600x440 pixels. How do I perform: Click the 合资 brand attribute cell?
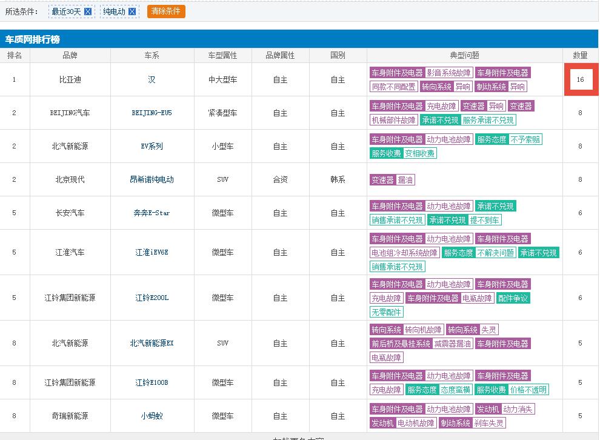(x=280, y=179)
